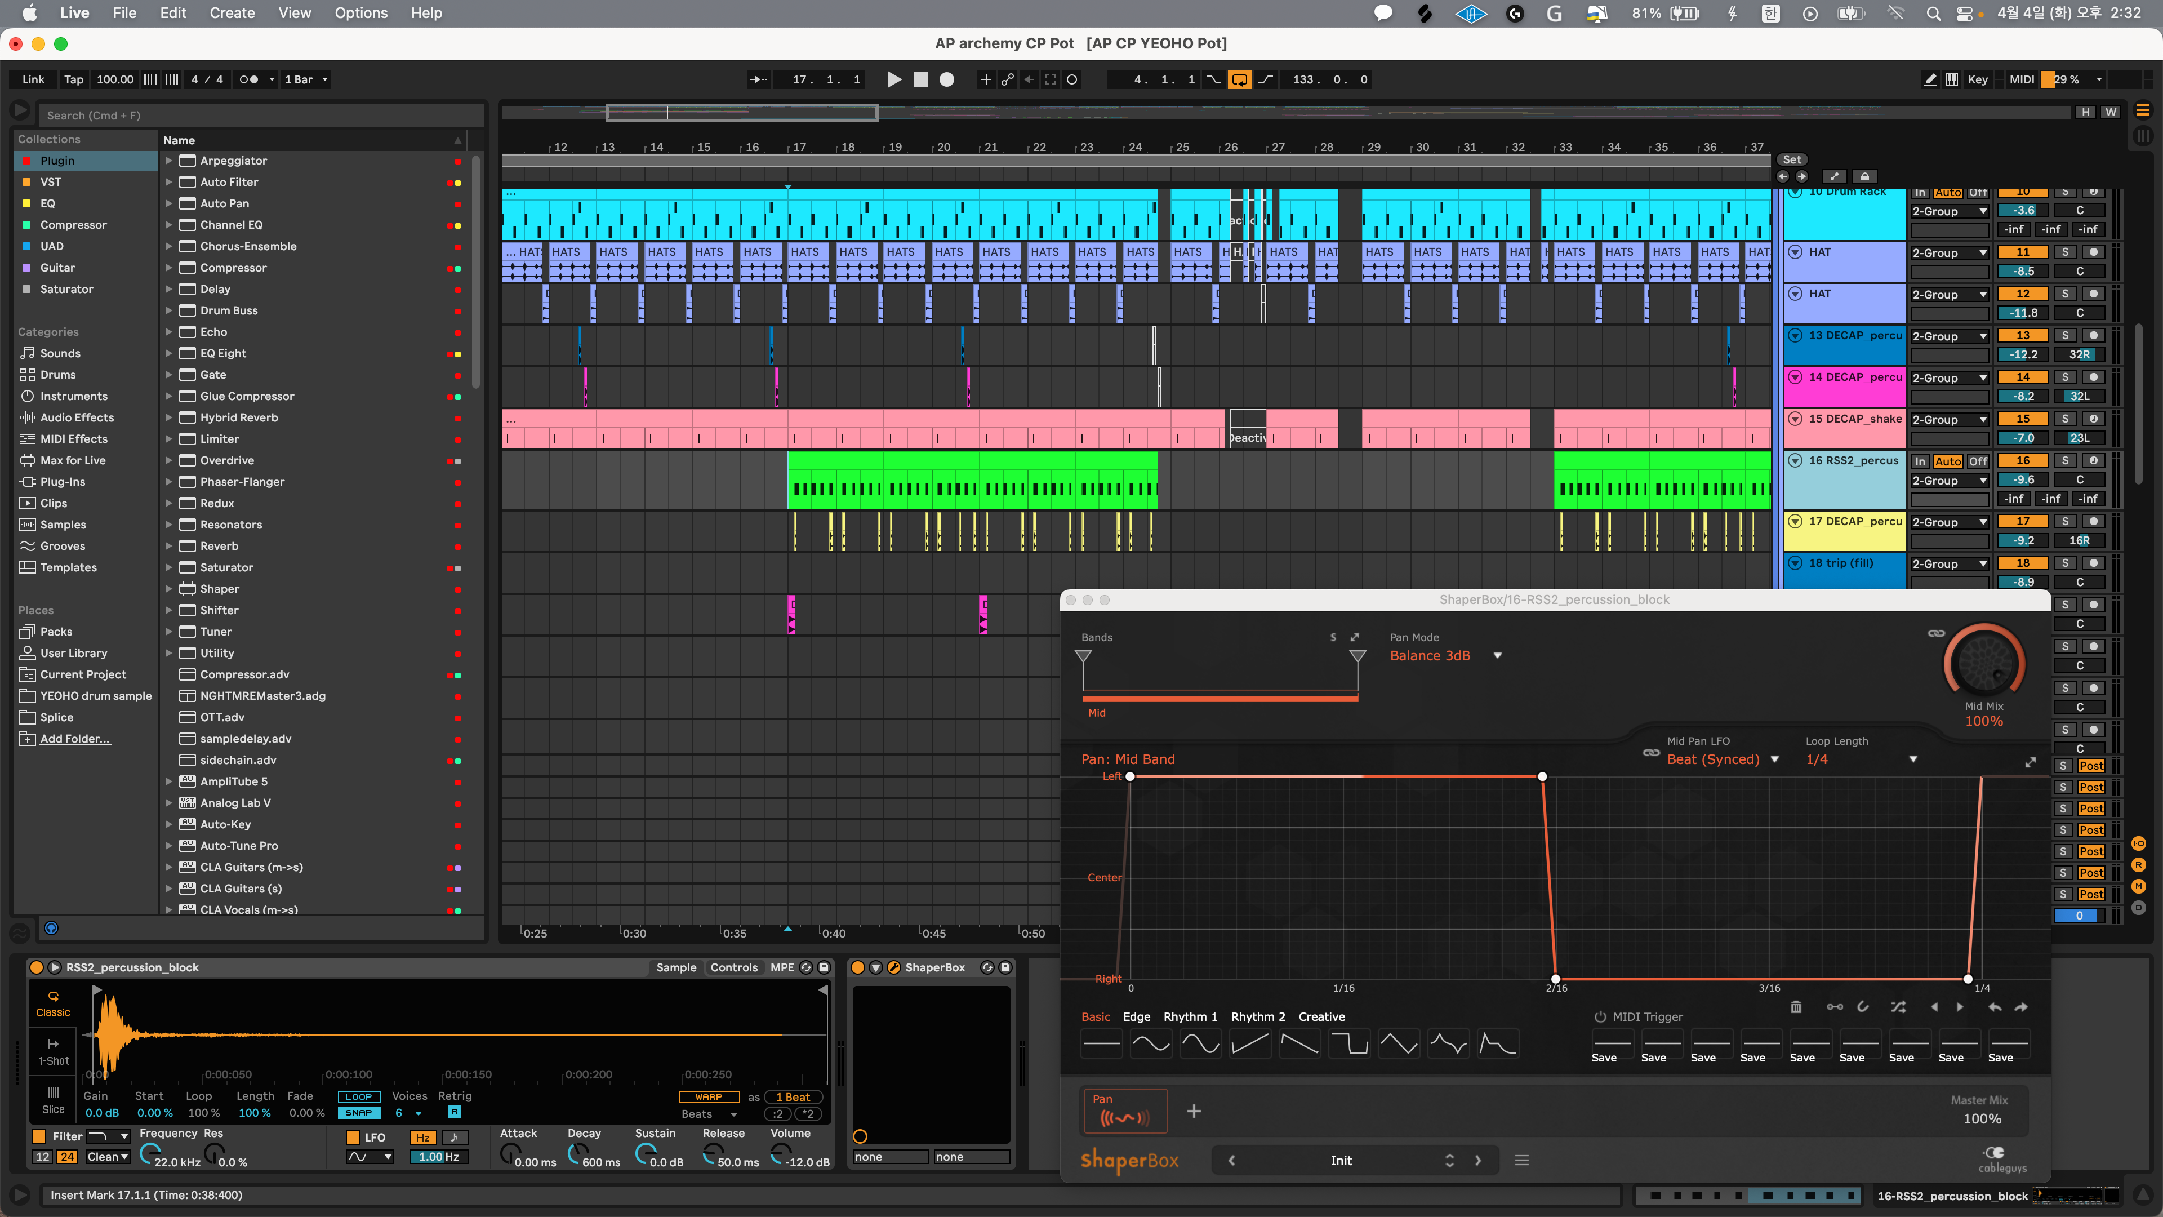2163x1217 pixels.
Task: Click the randomize shuffle icon in ShaperBox
Action: click(1898, 1007)
